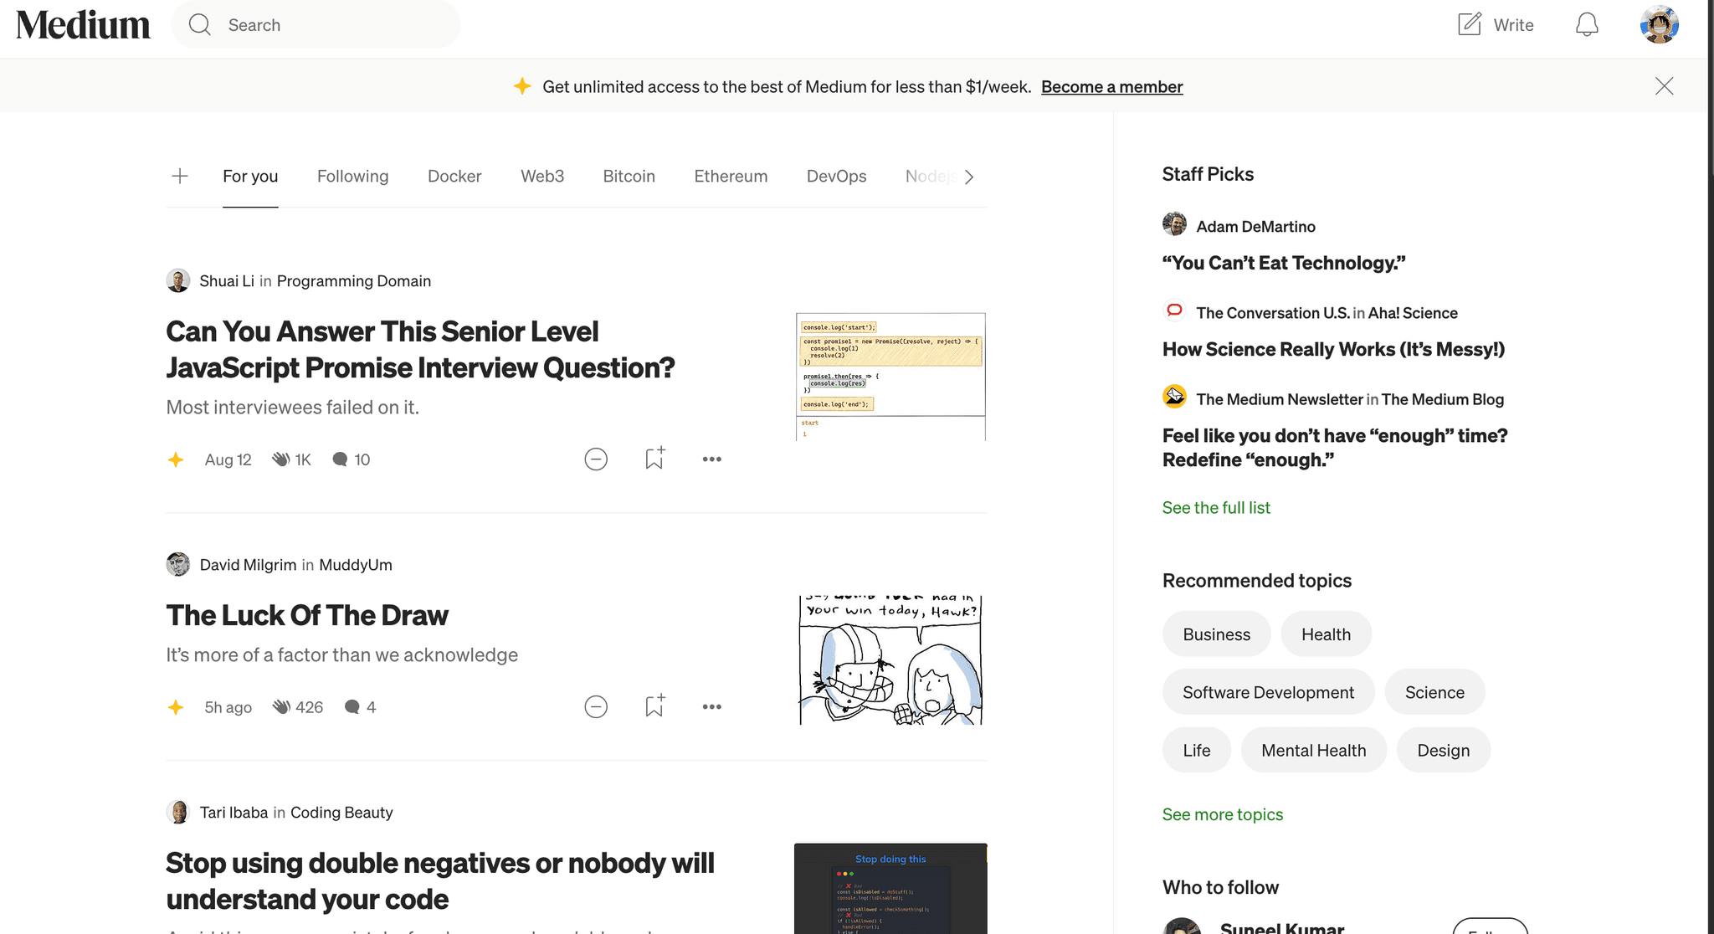Click The Conversation U.S. avatar icon

1174,310
